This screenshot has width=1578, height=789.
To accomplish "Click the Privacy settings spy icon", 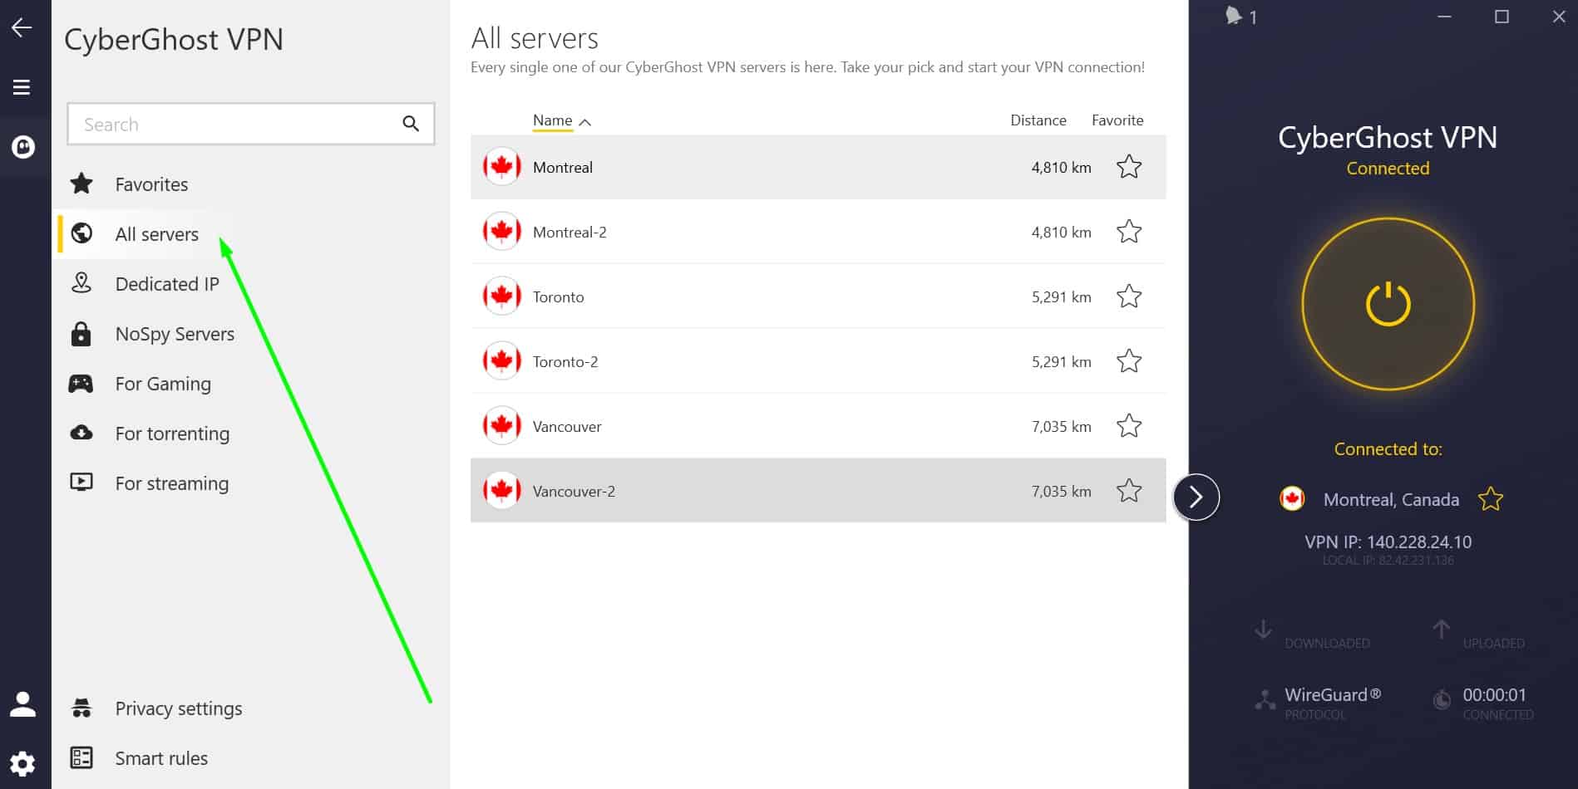I will pyautogui.click(x=81, y=708).
